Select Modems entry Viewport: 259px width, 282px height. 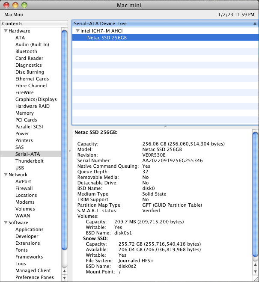25,202
